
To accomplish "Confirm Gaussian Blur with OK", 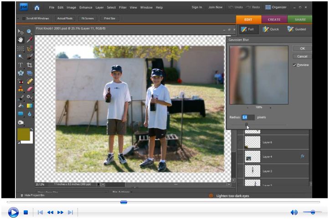I will (302, 49).
